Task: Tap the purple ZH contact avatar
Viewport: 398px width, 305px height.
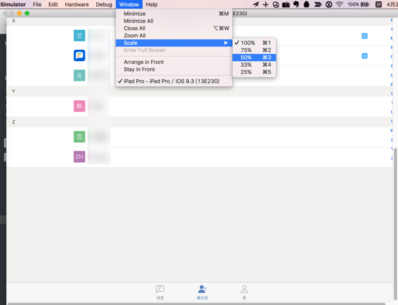Action: (80, 157)
